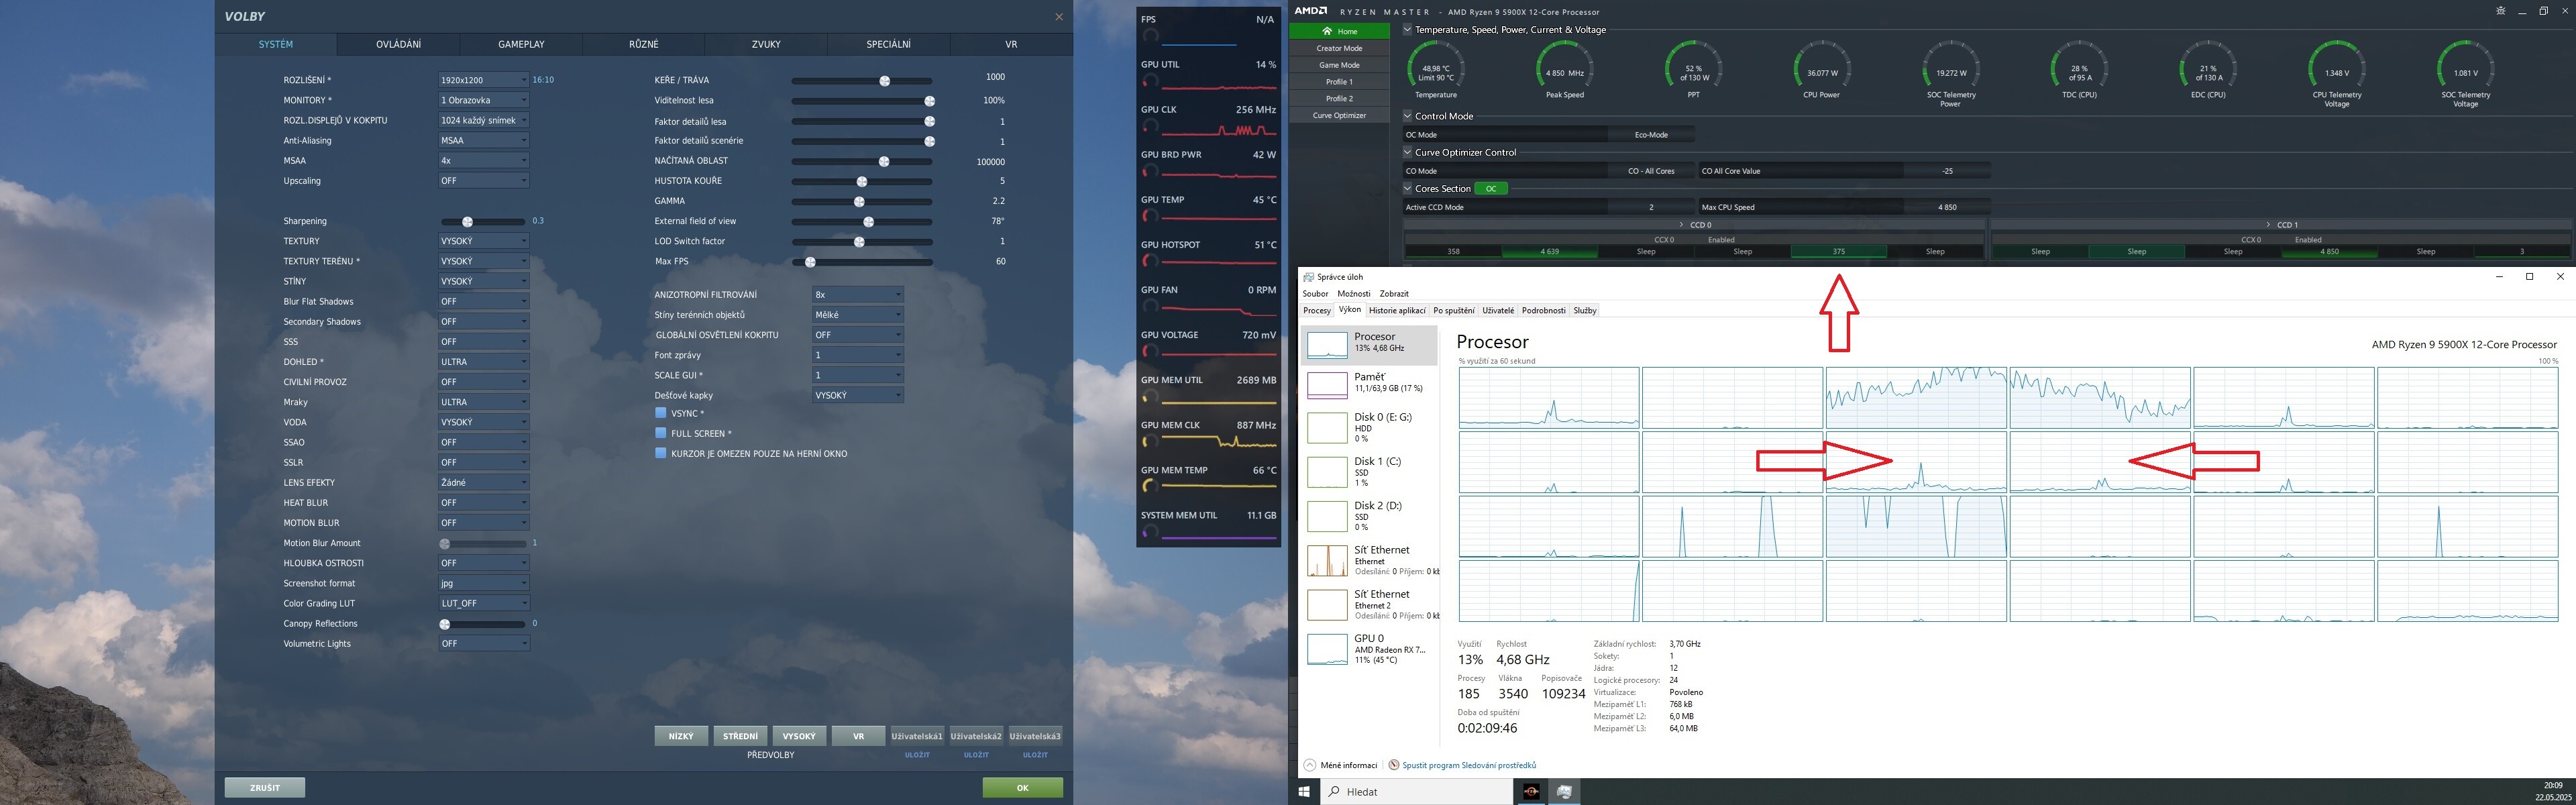This screenshot has width=2576, height=805.
Task: Open the Anti-Aliasing MSAA dropdown
Action: click(x=483, y=140)
